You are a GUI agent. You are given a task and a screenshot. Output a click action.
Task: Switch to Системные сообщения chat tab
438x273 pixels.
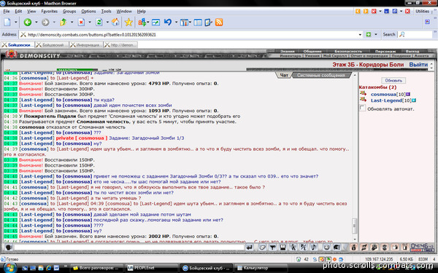pyautogui.click(x=320, y=75)
